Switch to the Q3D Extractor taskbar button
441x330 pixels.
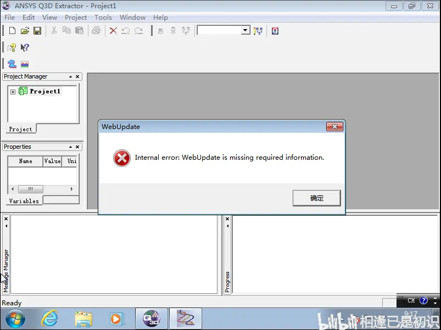(x=152, y=319)
